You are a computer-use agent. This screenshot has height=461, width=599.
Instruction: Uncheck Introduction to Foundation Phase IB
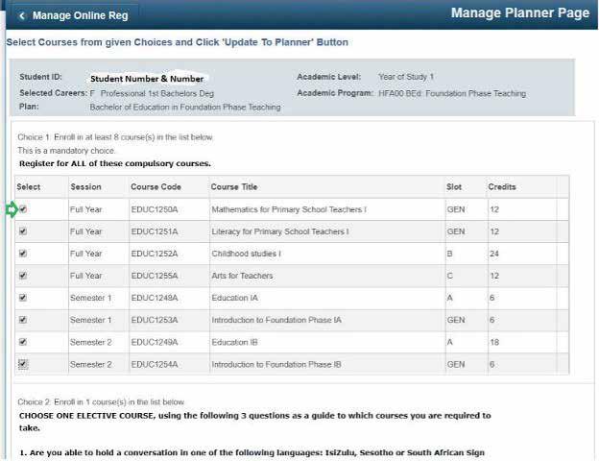tap(23, 364)
